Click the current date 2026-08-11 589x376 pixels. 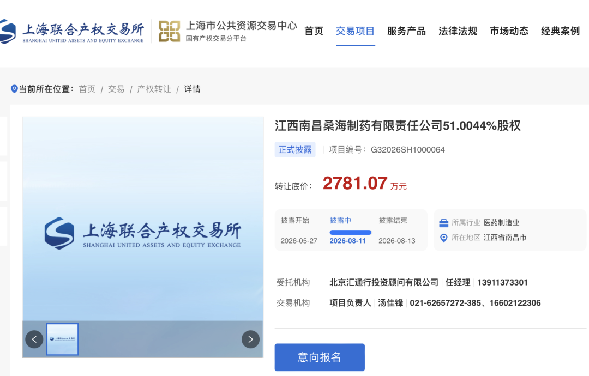347,241
